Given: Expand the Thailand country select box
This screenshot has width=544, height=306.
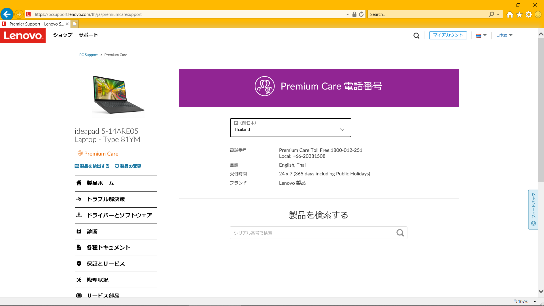Looking at the screenshot, I should tap(290, 127).
